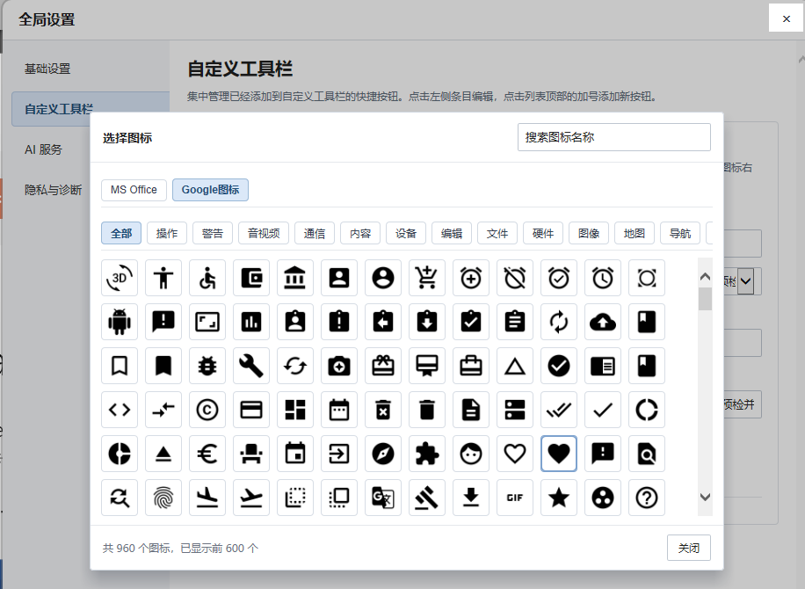Choose the solid trash delete icon

(x=427, y=410)
